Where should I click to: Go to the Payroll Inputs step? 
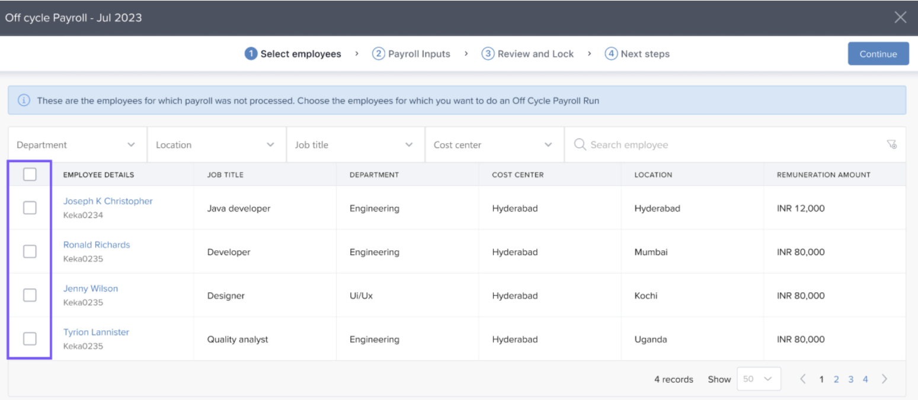click(411, 54)
